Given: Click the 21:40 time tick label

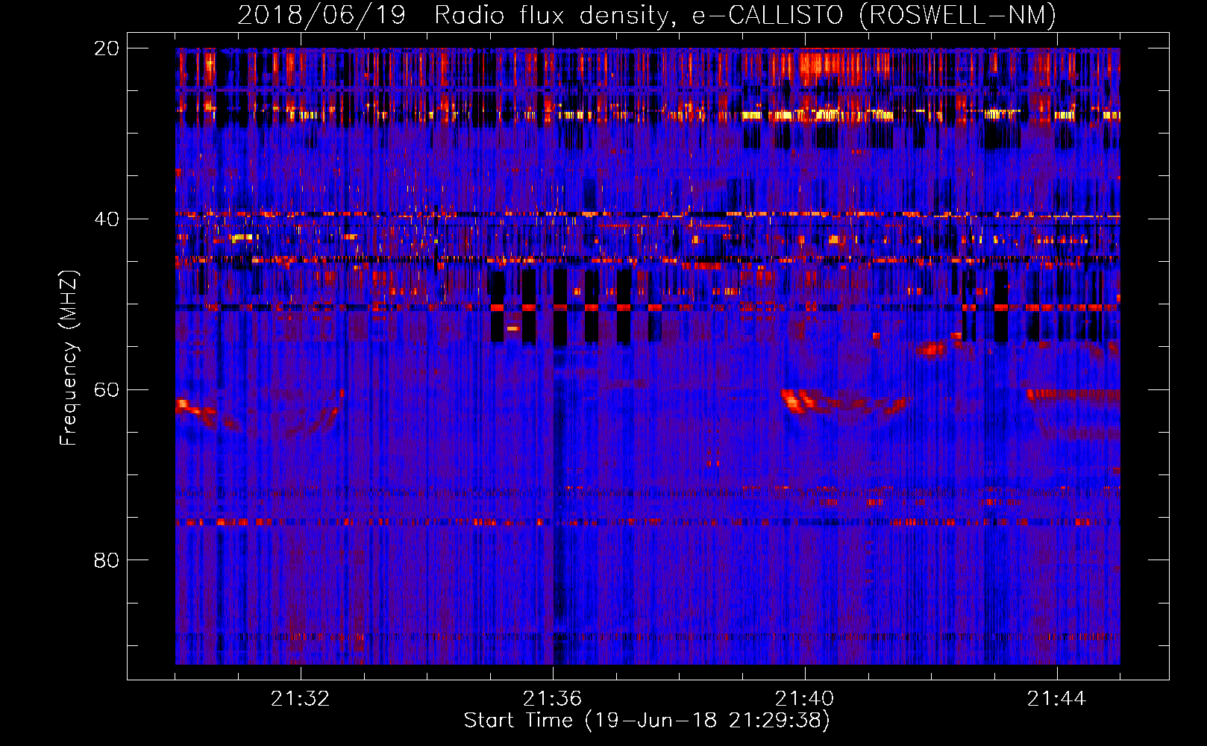Looking at the screenshot, I should 804,698.
